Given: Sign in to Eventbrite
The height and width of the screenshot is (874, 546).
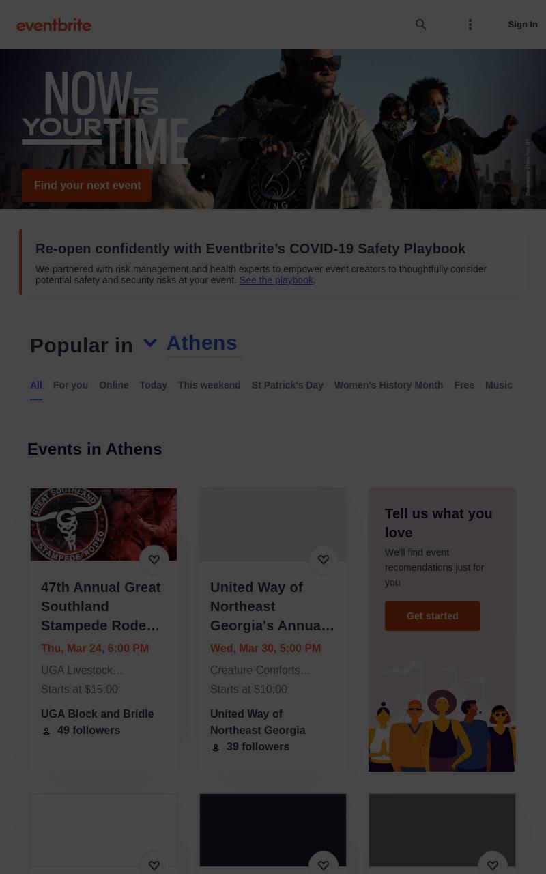Looking at the screenshot, I should tap(523, 25).
